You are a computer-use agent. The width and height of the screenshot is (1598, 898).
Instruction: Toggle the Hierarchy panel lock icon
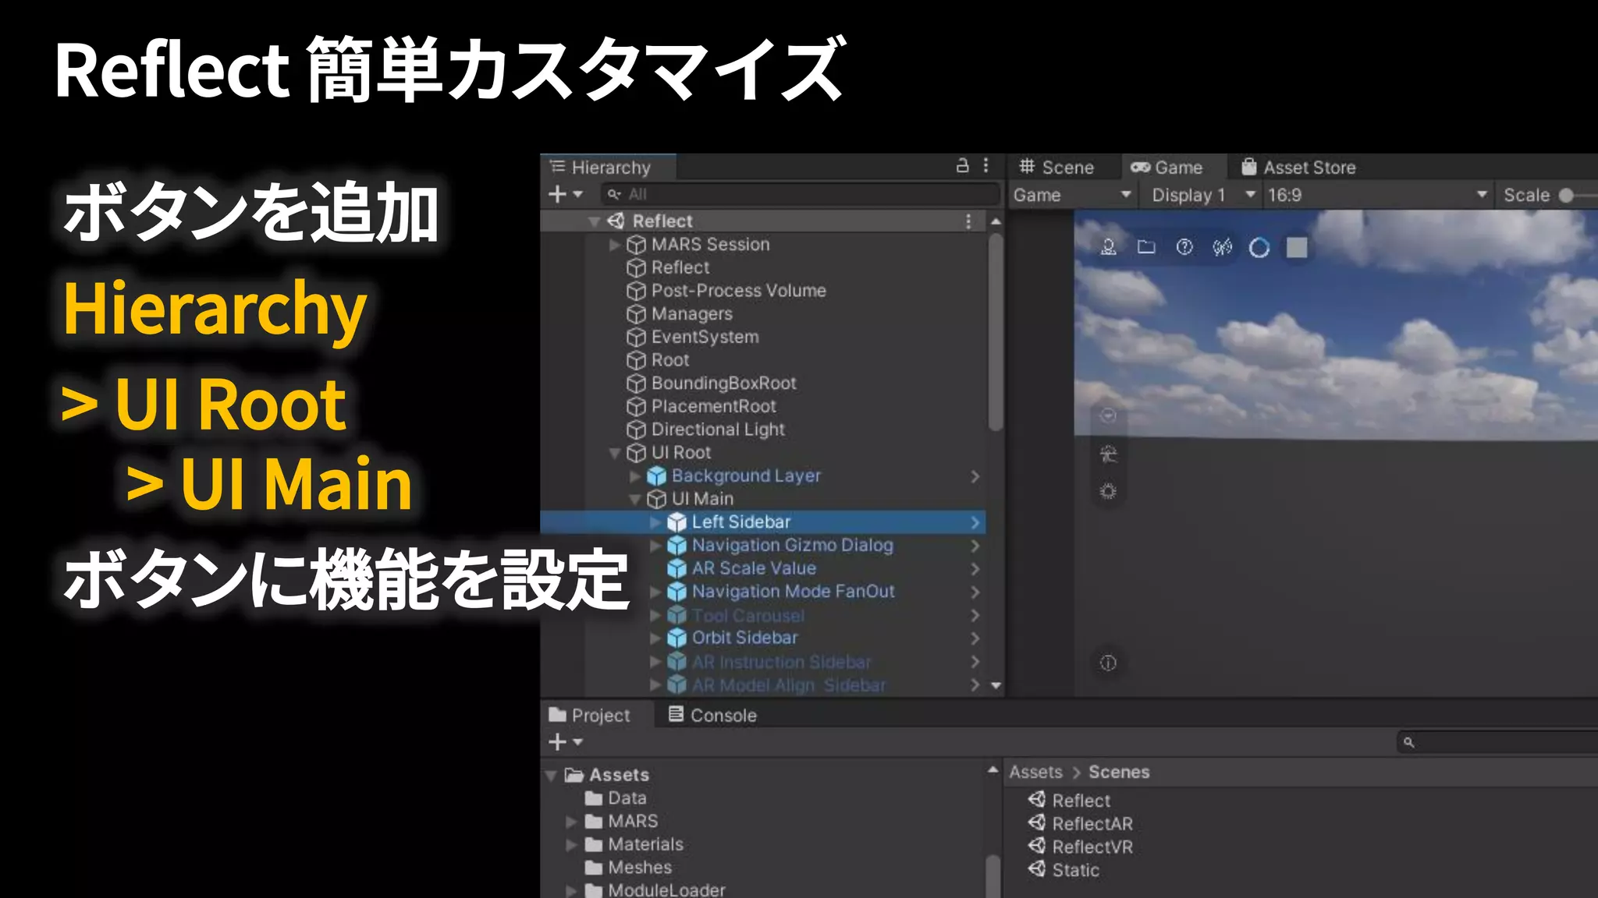pyautogui.click(x=963, y=166)
